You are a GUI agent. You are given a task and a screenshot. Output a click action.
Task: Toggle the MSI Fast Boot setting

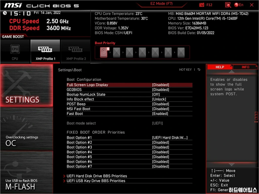(129, 109)
